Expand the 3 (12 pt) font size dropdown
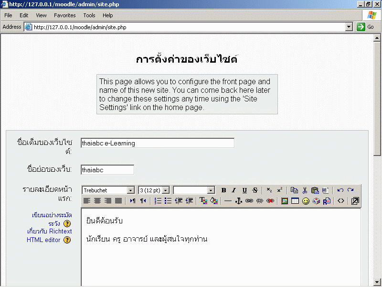 (x=168, y=190)
